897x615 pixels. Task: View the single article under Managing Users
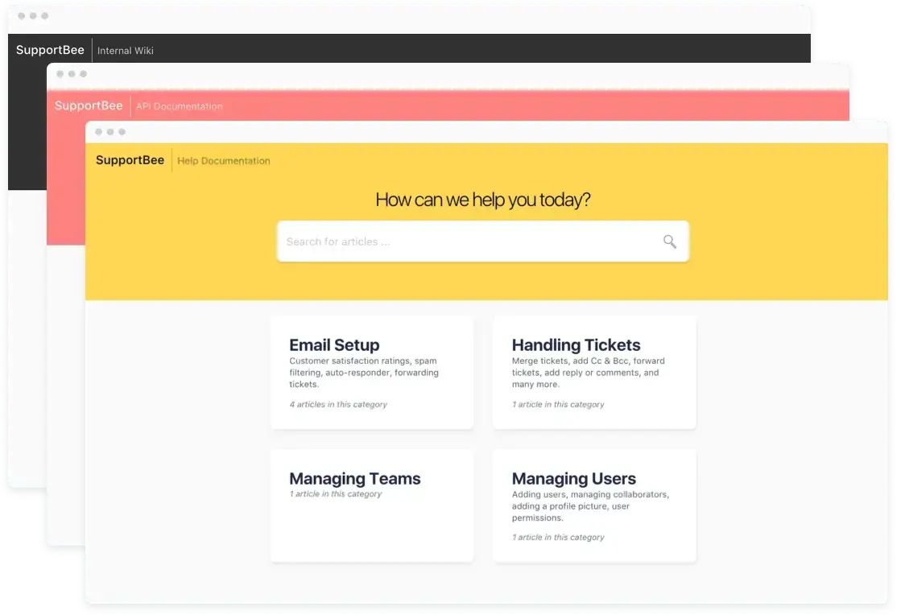[557, 537]
